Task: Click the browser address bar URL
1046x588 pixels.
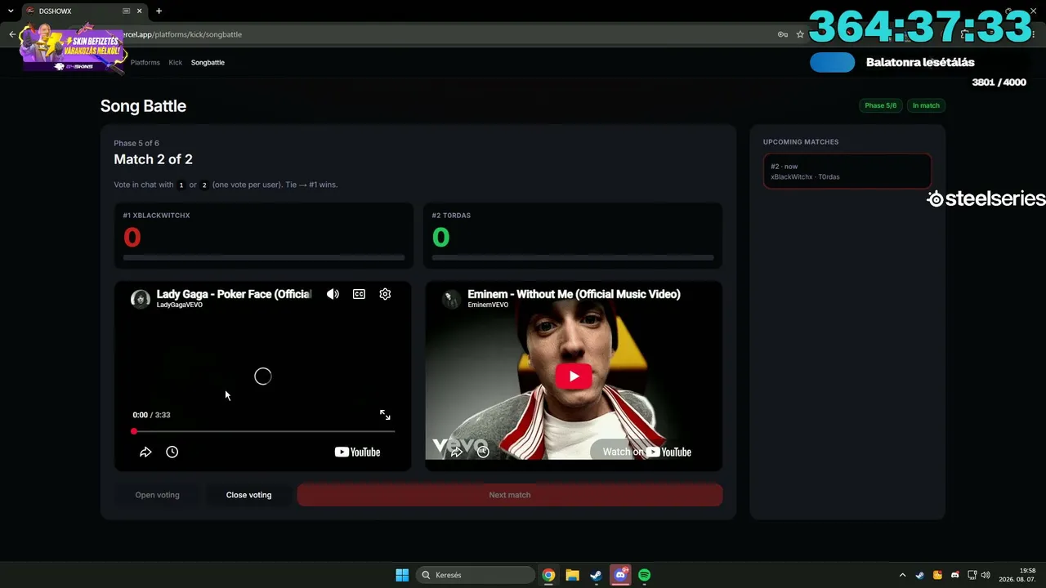Action: pos(181,34)
